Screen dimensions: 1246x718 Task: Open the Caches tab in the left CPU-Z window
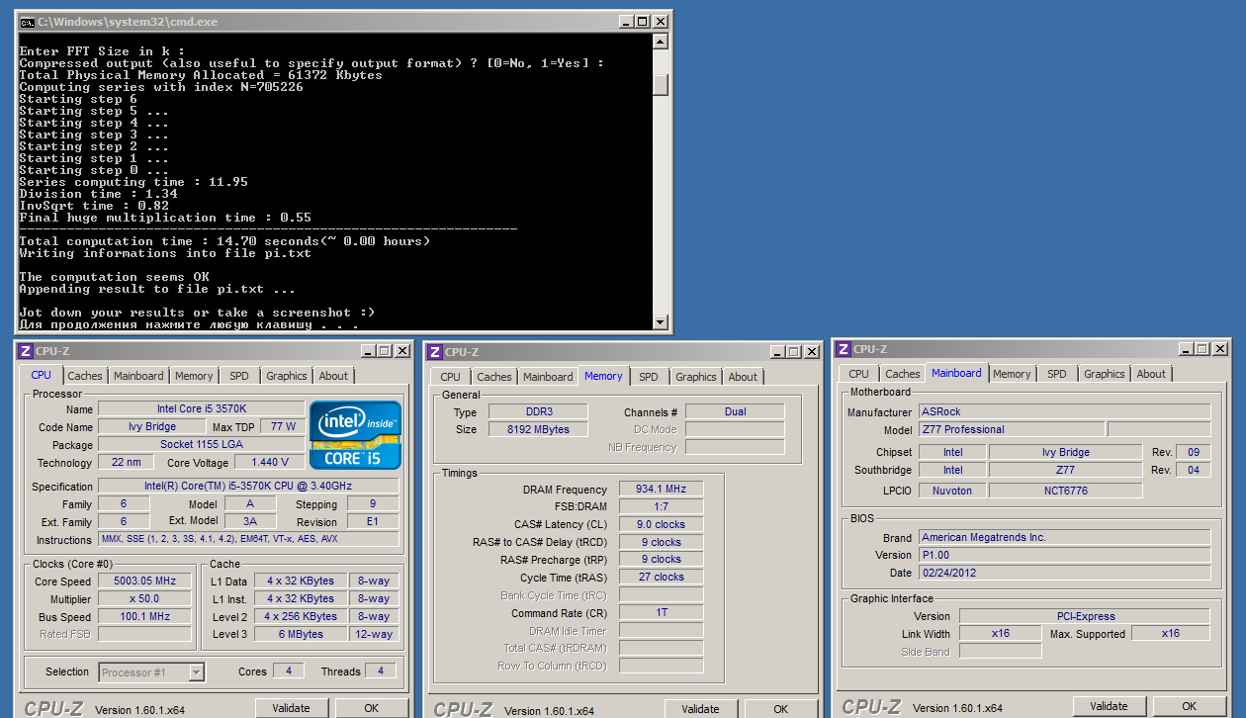(x=85, y=376)
